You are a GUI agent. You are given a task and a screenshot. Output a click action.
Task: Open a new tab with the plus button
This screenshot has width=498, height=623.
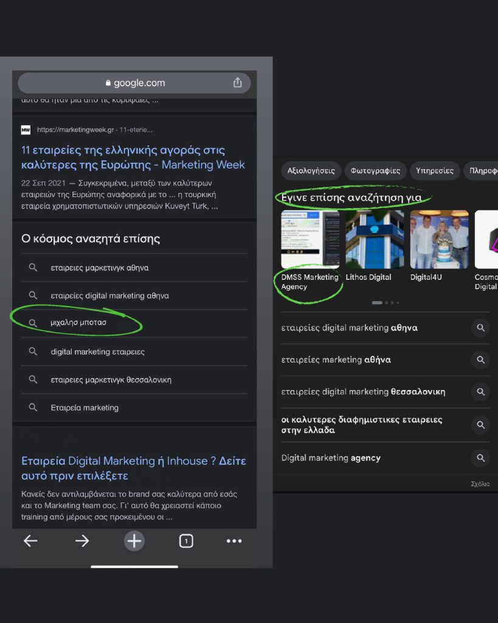tap(134, 541)
